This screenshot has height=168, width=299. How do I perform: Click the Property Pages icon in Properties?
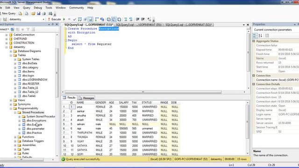click(267, 35)
